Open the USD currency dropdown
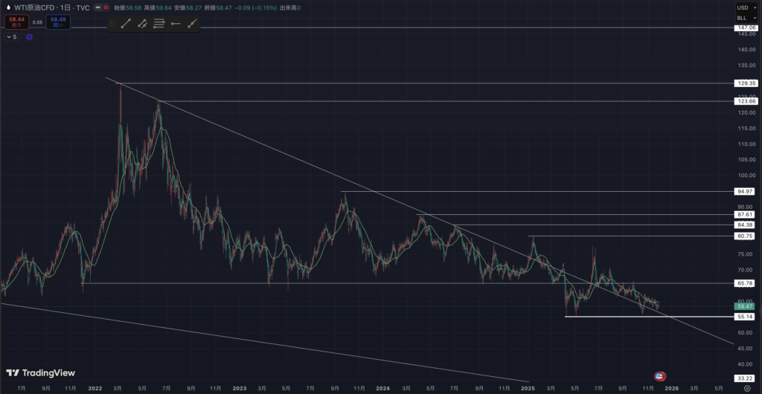 (742, 7)
